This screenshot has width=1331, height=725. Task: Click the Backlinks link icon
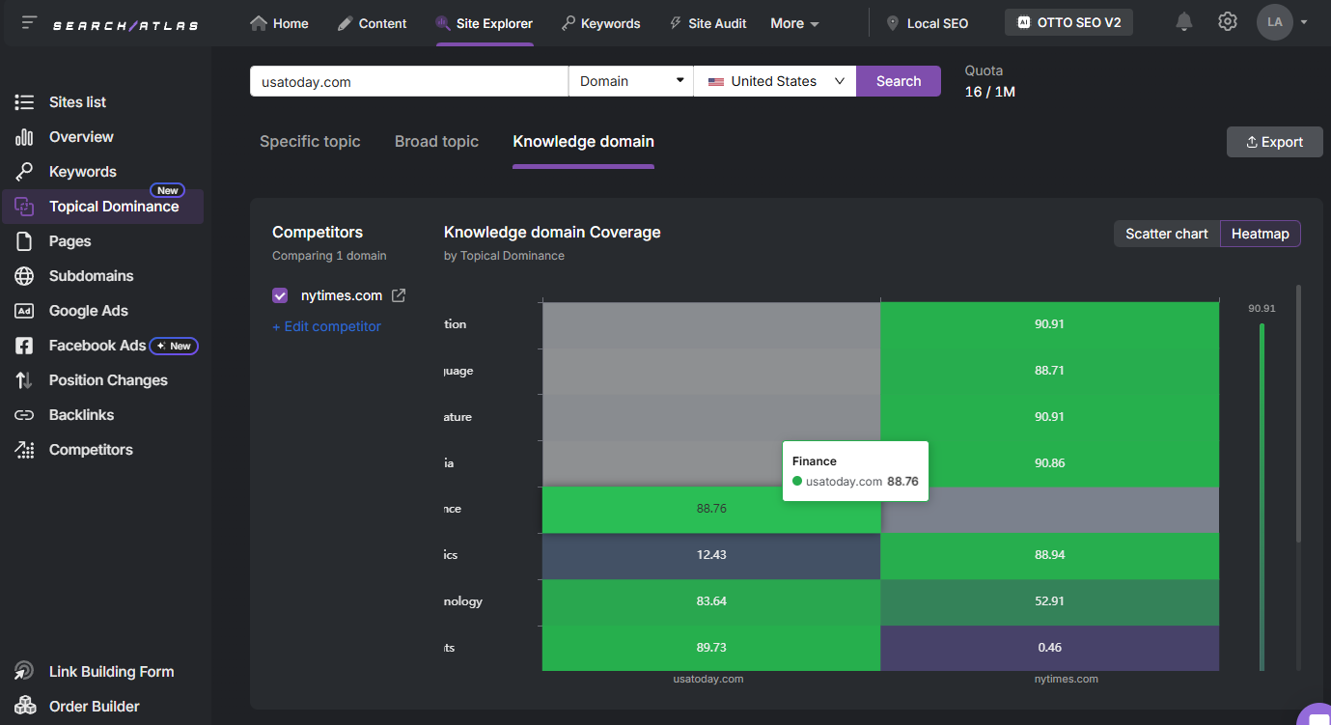[23, 414]
